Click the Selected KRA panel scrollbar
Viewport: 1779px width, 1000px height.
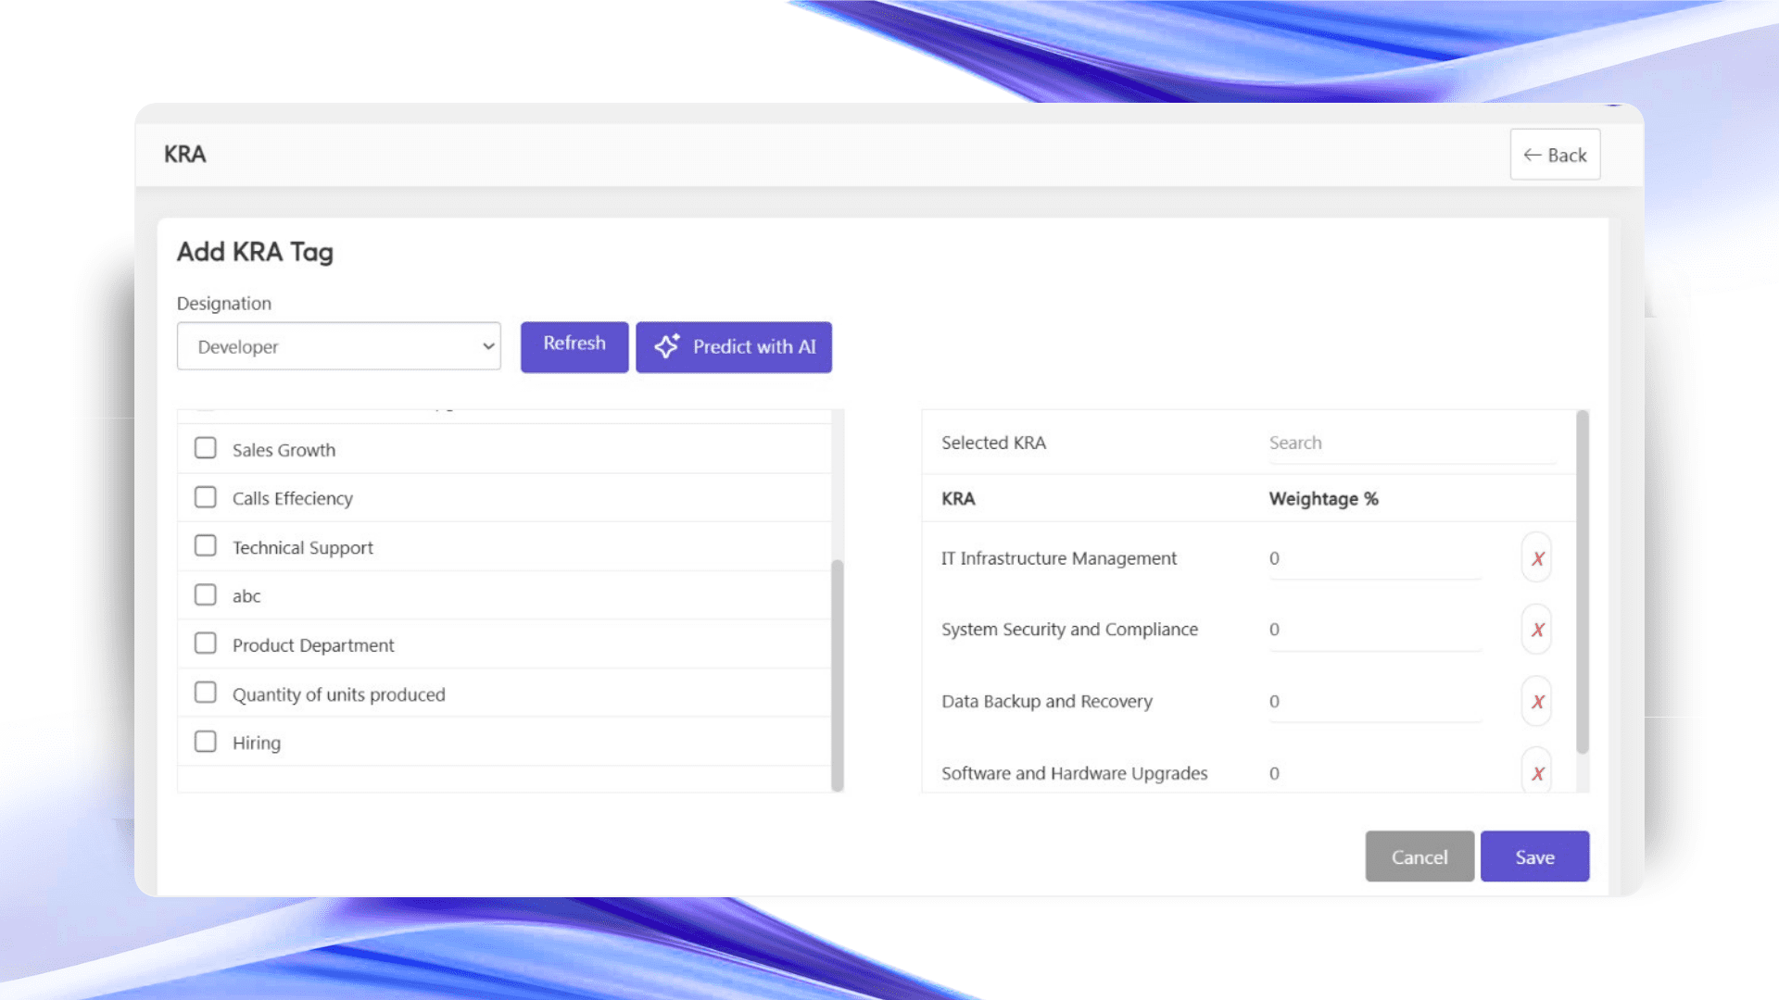tap(1583, 581)
